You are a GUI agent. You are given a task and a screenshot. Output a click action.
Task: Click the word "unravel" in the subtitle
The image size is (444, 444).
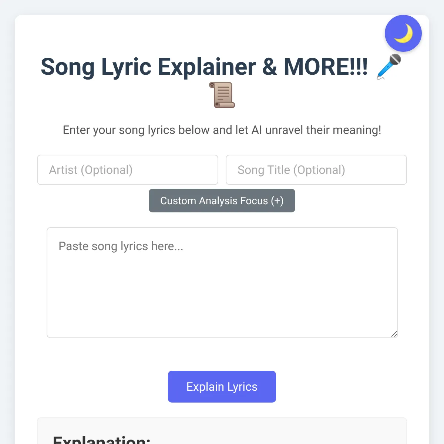coord(284,130)
